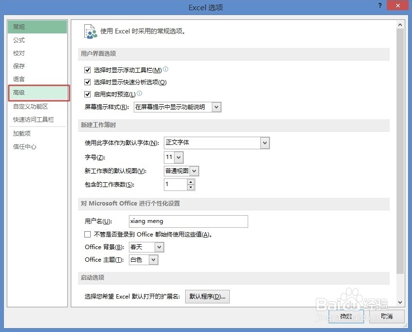Viewport: 412px width, 332px height.
Task: Increase 包含的工作表数 with up arrow
Action: (x=191, y=182)
